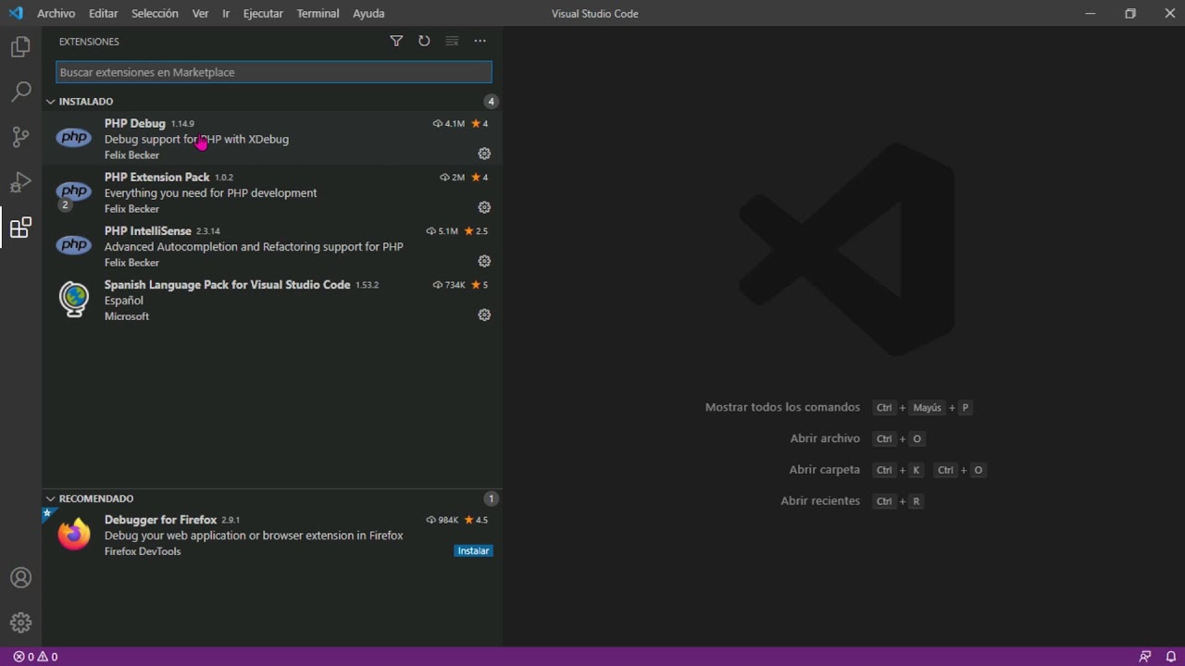Click Firefox DevTools publisher name

click(143, 551)
